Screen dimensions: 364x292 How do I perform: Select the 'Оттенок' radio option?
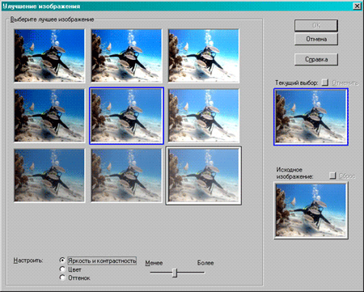click(x=62, y=277)
